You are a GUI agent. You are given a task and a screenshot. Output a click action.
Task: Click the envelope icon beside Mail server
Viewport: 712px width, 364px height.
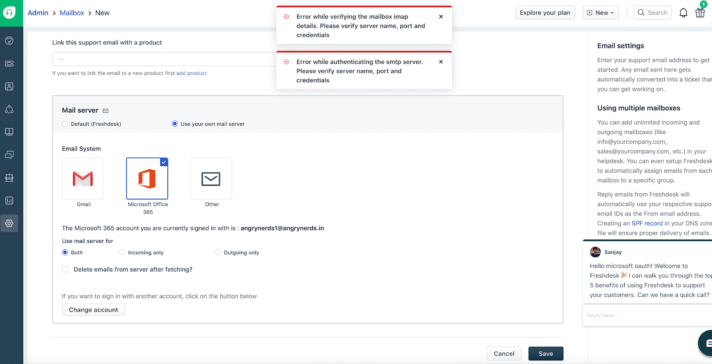(105, 111)
